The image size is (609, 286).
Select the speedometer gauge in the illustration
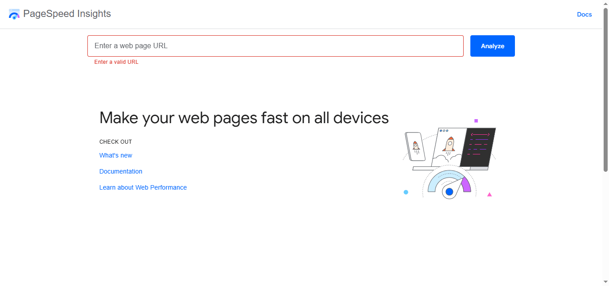(449, 185)
